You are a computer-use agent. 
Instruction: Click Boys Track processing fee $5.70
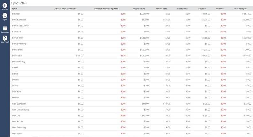coord(123,56)
